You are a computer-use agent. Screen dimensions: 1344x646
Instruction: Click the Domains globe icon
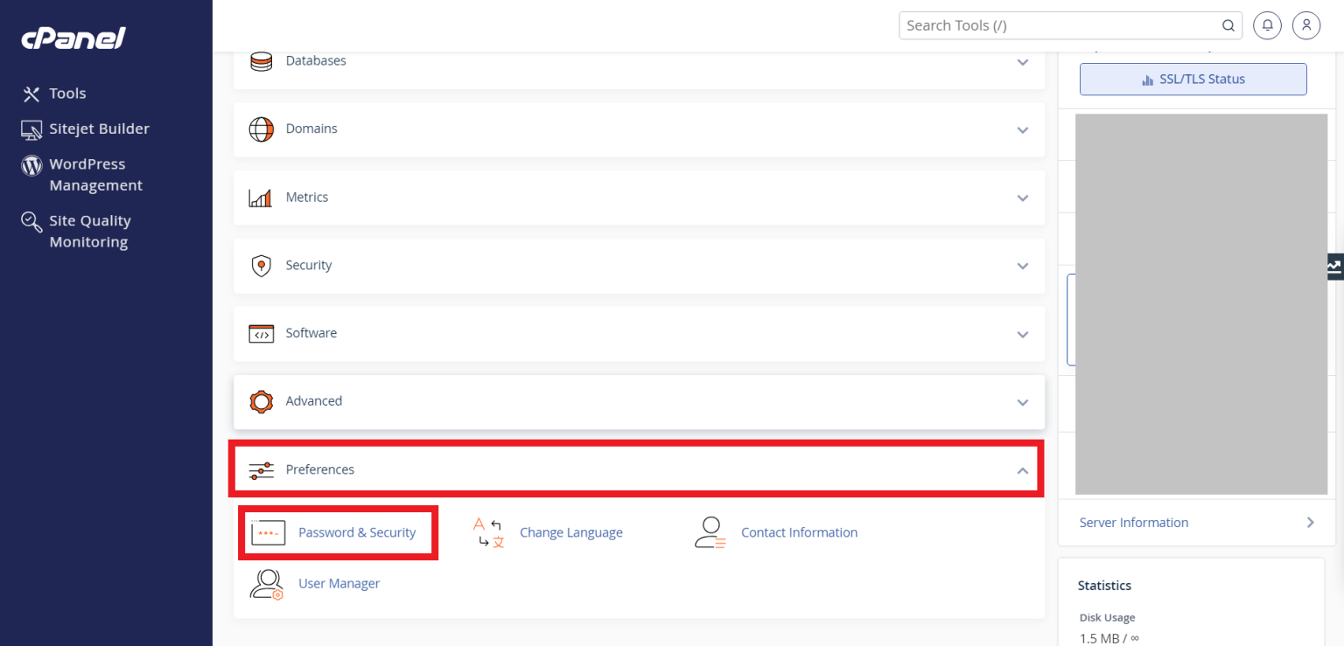(x=261, y=129)
